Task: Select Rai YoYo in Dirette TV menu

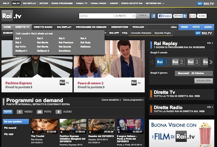Action: tap(21, 47)
